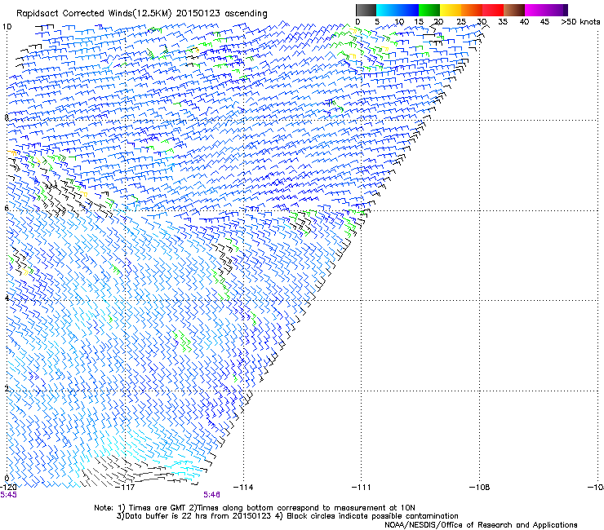The height and width of the screenshot is (530, 604).
Task: Click the brown 35-40 knots legend segment
Action: [514, 10]
